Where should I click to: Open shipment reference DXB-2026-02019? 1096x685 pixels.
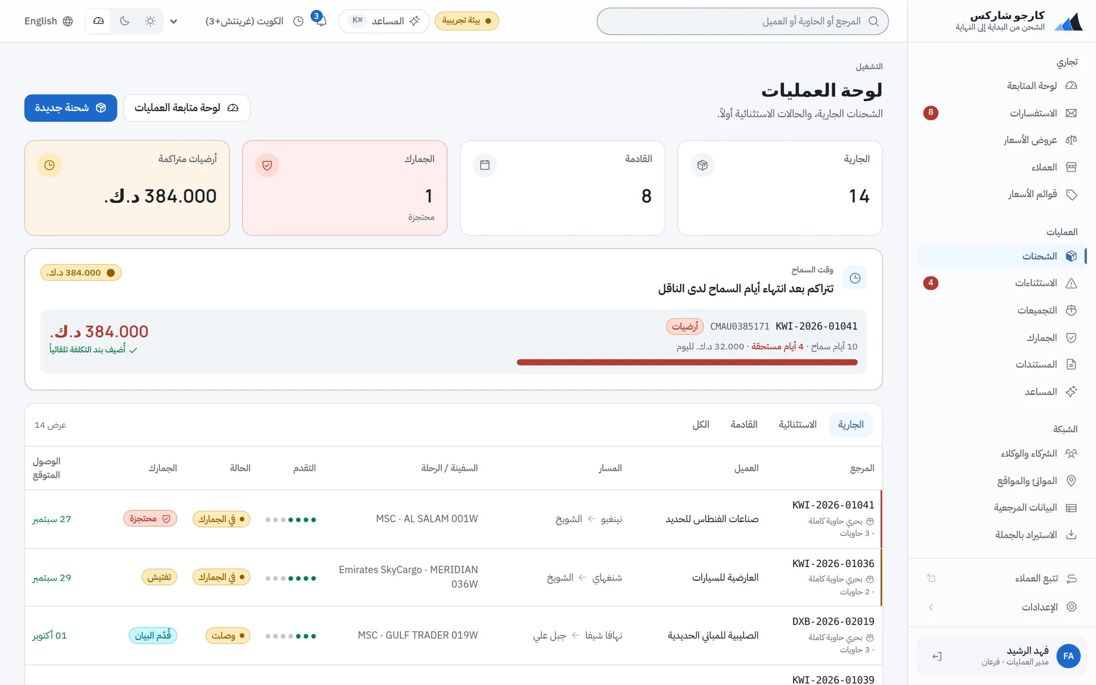(x=833, y=621)
